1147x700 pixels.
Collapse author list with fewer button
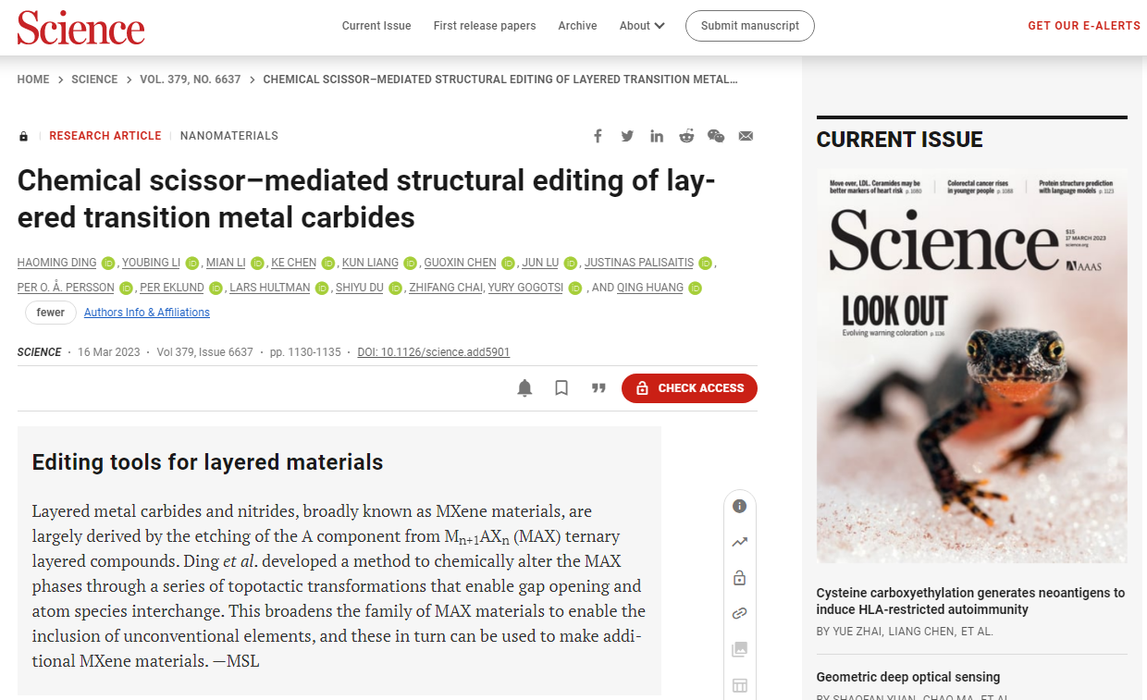tap(51, 313)
